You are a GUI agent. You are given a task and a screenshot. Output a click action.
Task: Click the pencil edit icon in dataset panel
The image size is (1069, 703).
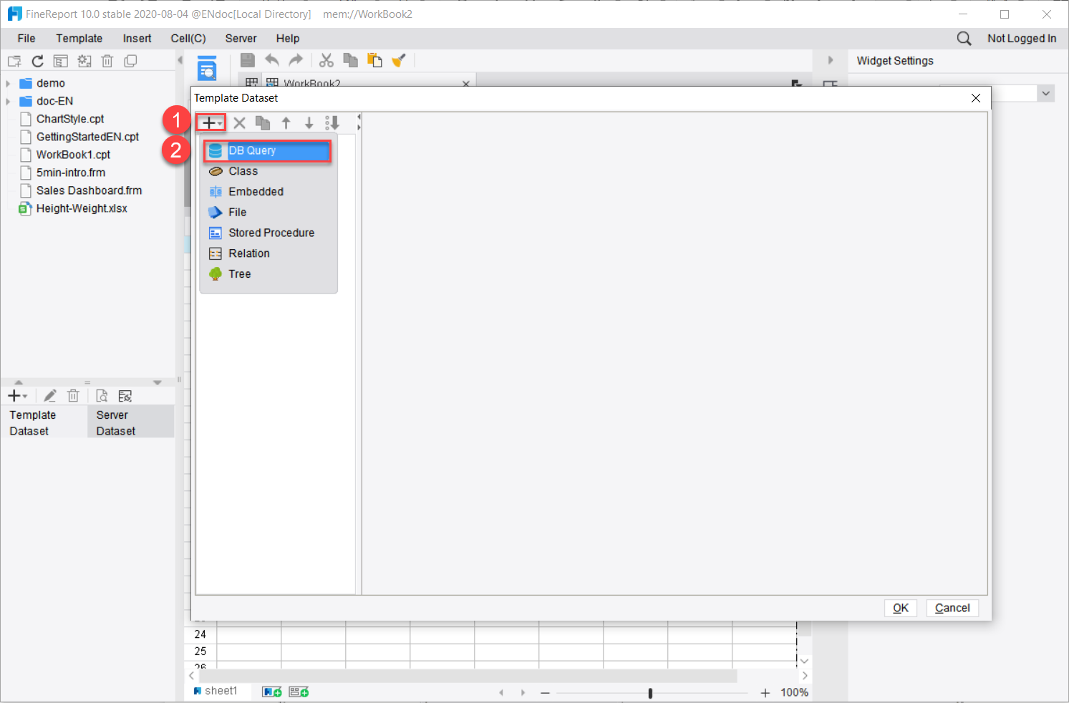[50, 396]
